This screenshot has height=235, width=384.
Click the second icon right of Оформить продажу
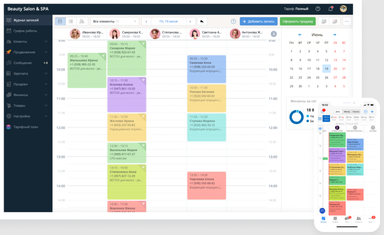pyautogui.click(x=335, y=21)
